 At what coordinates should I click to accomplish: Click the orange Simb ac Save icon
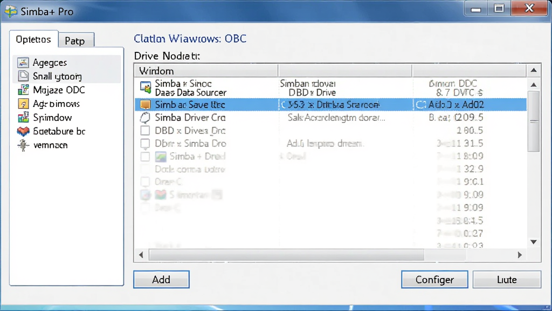(146, 105)
